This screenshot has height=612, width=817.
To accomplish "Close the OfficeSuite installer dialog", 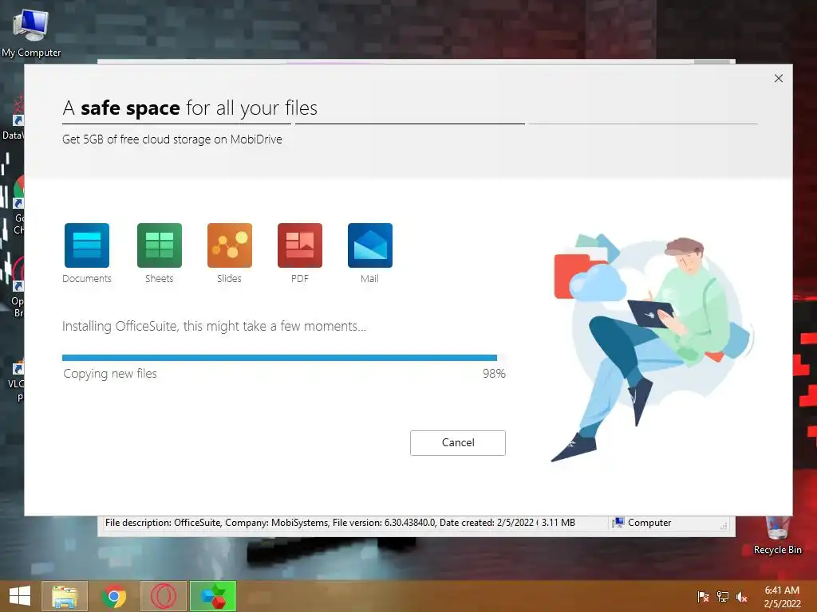I will click(779, 78).
